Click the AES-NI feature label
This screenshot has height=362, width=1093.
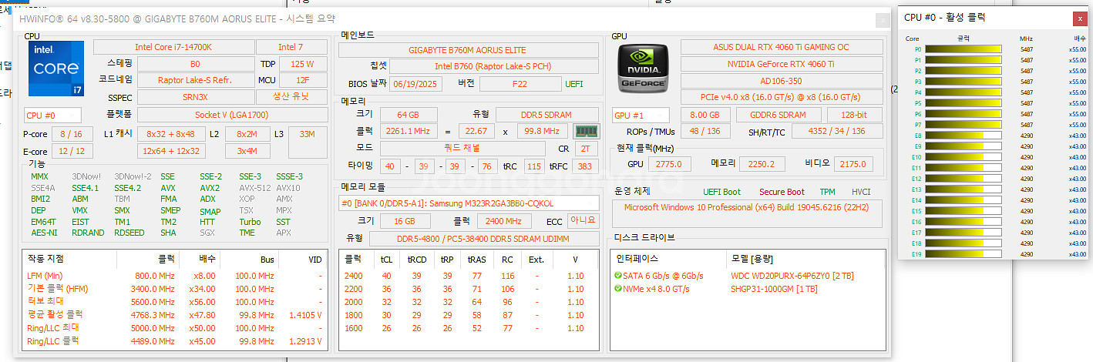click(x=44, y=233)
